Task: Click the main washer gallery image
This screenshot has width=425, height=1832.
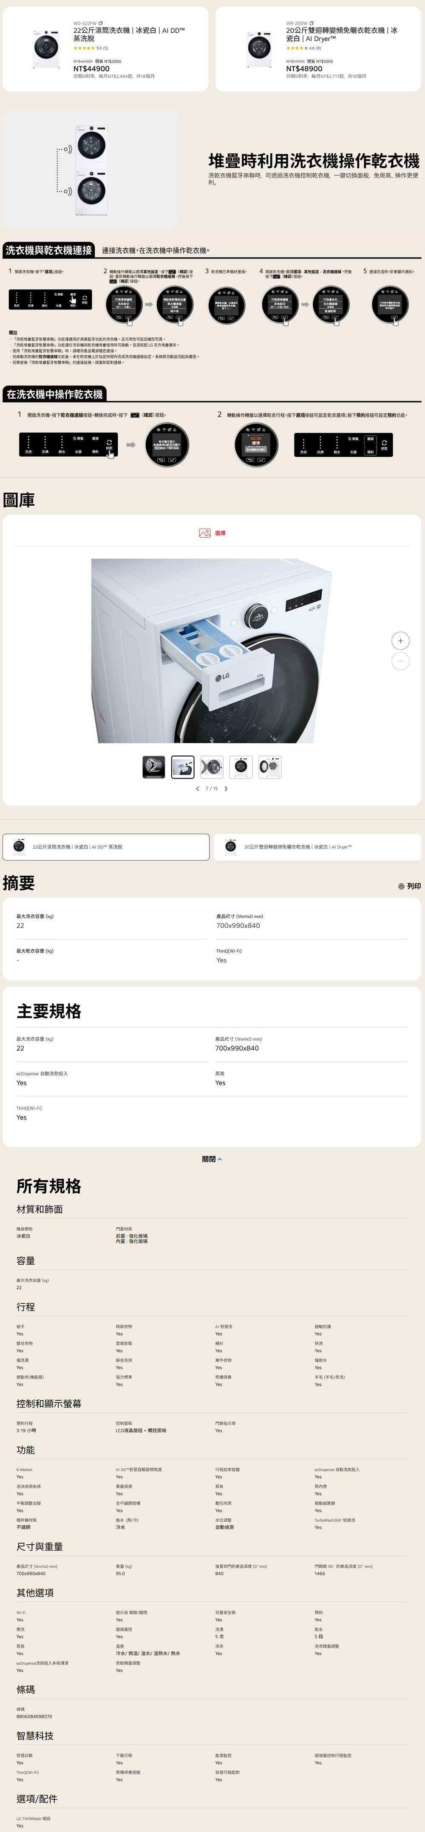Action: [212, 651]
